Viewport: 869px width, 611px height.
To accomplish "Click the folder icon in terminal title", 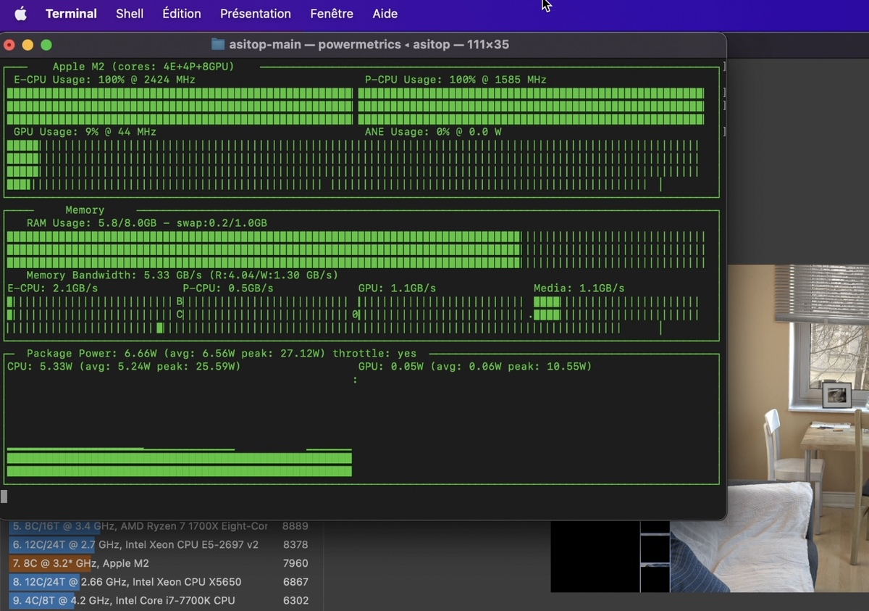I will click(218, 44).
